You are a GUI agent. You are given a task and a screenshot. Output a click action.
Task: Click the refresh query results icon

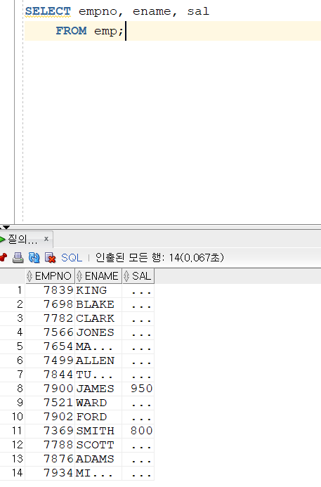[x=34, y=257]
